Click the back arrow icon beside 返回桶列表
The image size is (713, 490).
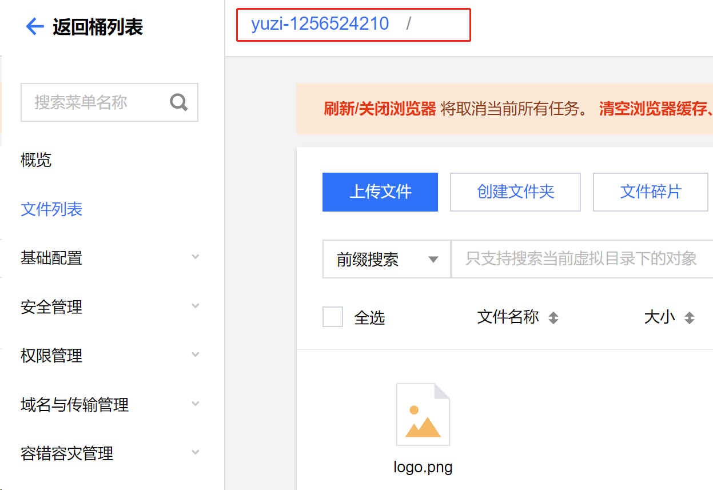[35, 26]
